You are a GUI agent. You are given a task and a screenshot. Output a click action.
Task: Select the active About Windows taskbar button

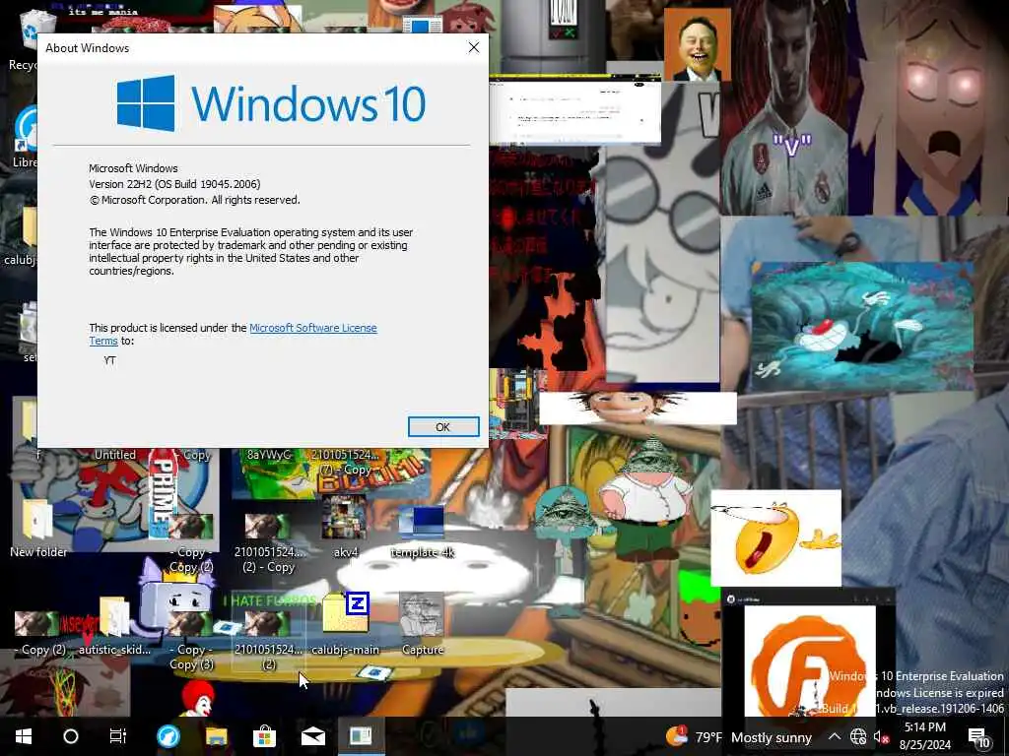coord(361,736)
